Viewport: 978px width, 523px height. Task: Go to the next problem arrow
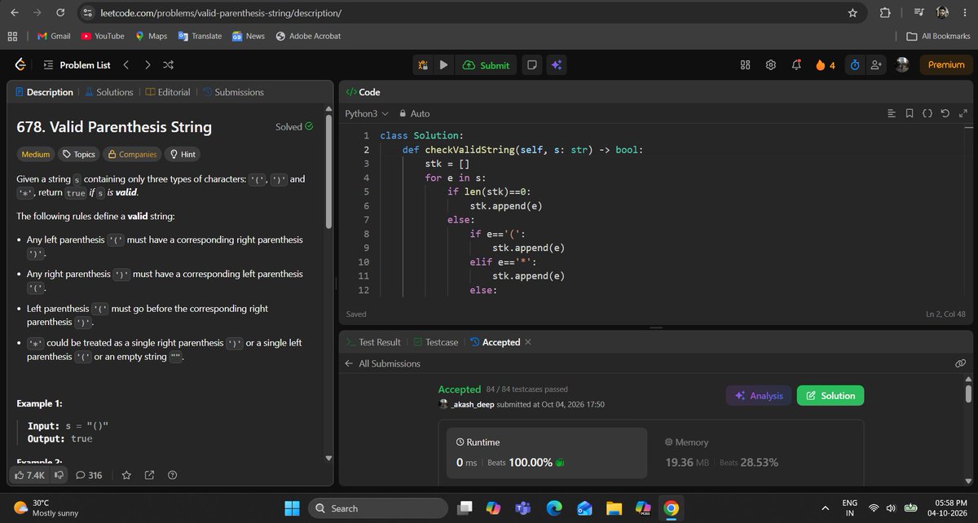(x=147, y=65)
